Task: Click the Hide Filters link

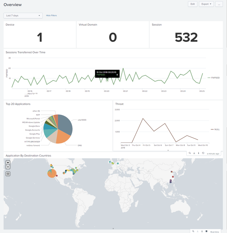Action: coord(51,15)
